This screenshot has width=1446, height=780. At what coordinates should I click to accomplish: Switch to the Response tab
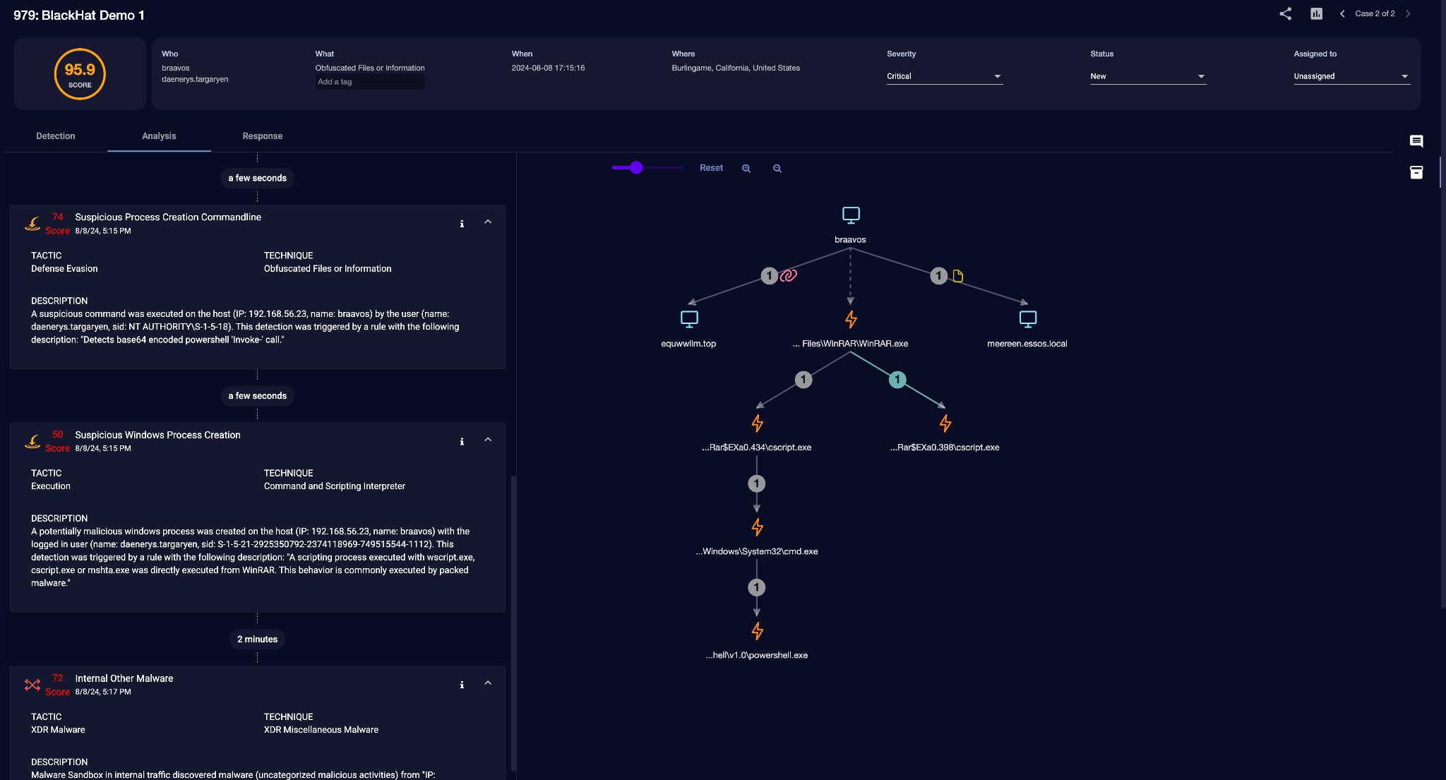[x=263, y=136]
